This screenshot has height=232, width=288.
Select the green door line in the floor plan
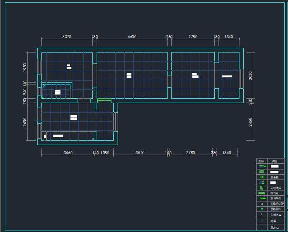[104, 100]
